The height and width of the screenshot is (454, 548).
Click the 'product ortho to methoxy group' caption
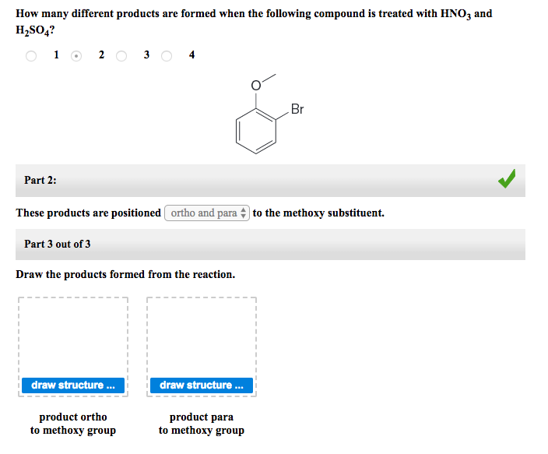[73, 424]
